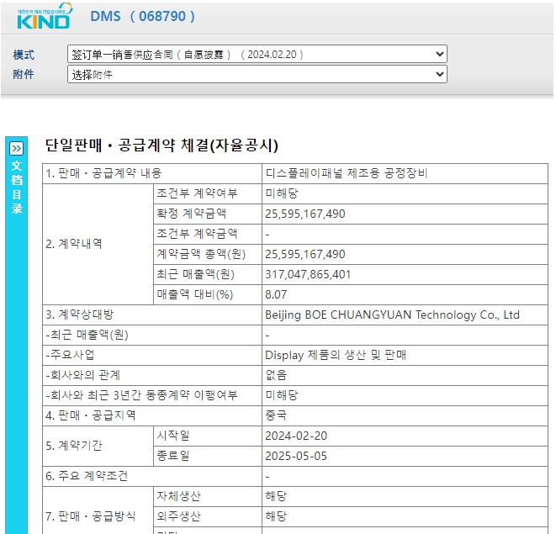Expand the 选择附件 attachment dropdown
Viewport: 556px width, 534px height.
coord(257,75)
